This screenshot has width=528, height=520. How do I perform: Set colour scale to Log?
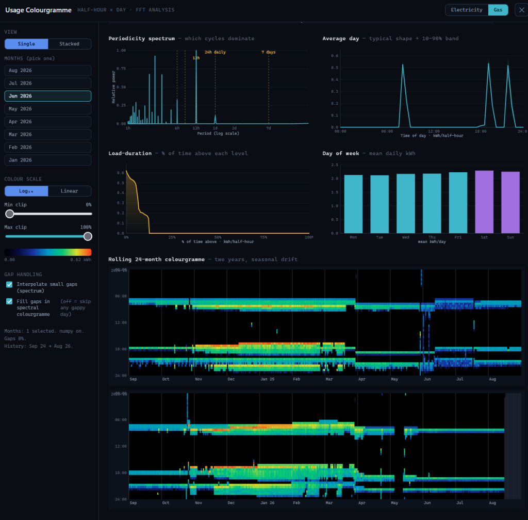click(26, 191)
